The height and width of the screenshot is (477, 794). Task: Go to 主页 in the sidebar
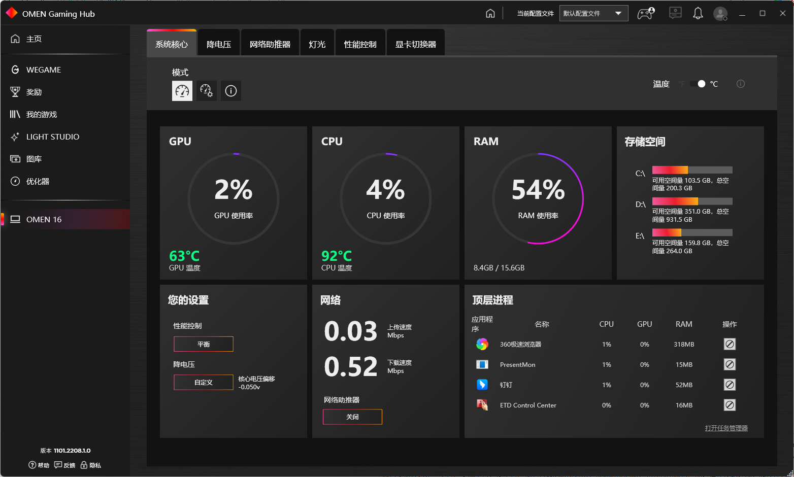[65, 39]
